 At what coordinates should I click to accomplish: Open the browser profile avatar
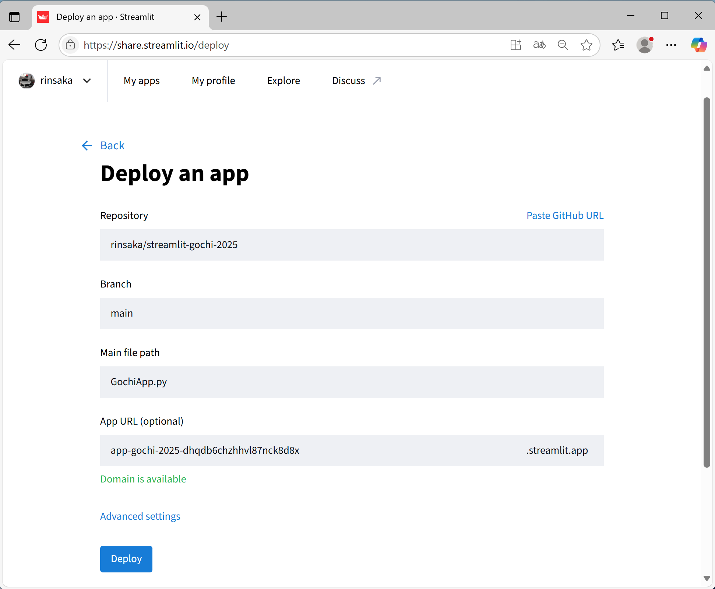coord(645,45)
